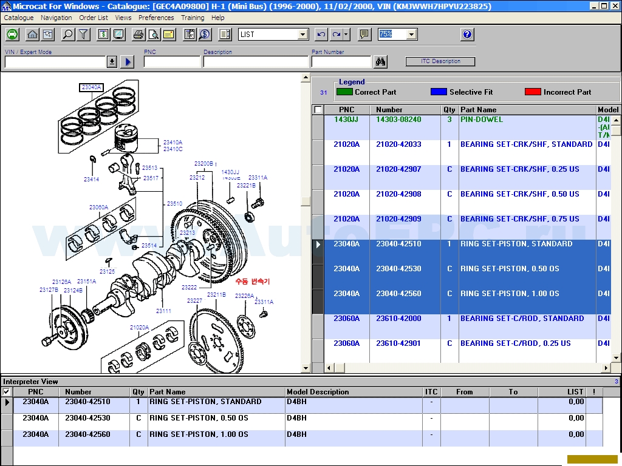Open the VIN / Expert Mode history dropdown
The image size is (622, 466).
(112, 62)
